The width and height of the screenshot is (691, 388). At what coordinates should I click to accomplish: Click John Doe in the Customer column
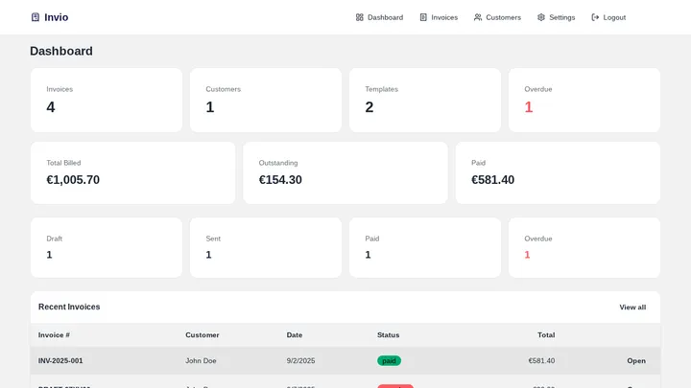click(x=201, y=361)
